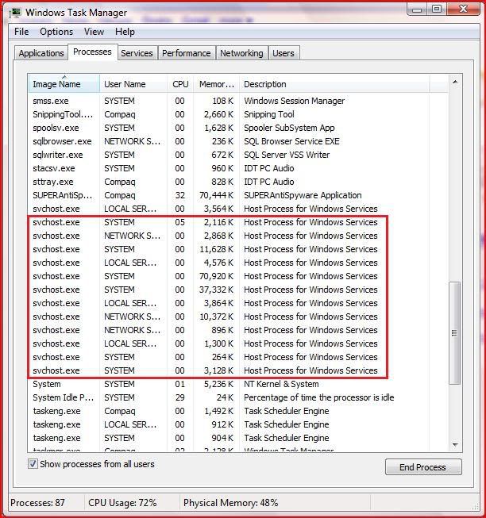Select the Processes tab

tap(92, 52)
